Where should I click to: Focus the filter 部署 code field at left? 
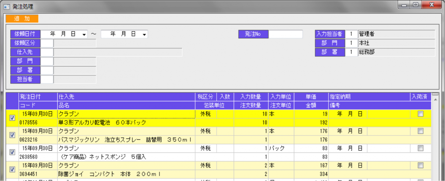(x=47, y=70)
